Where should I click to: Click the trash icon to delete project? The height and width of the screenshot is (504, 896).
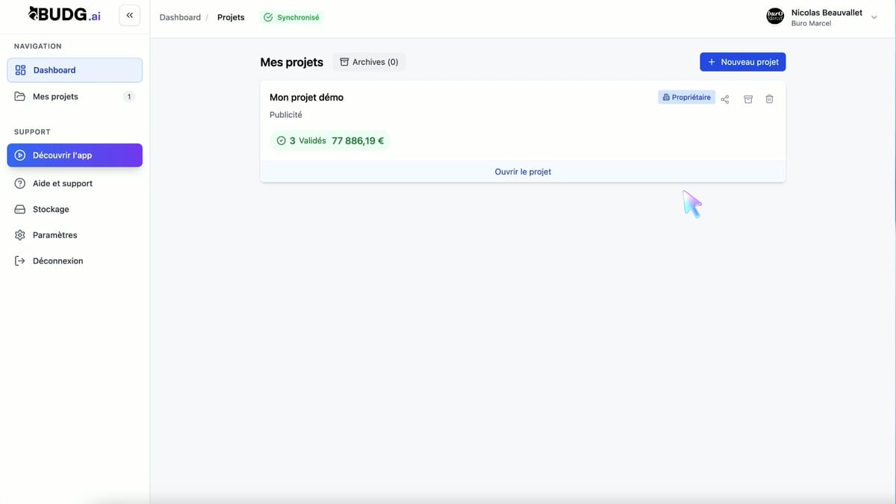coord(770,99)
